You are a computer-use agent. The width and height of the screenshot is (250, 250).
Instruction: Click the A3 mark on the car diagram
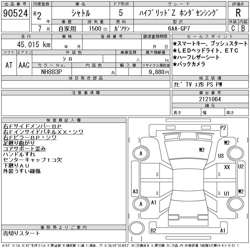(x=135, y=191)
